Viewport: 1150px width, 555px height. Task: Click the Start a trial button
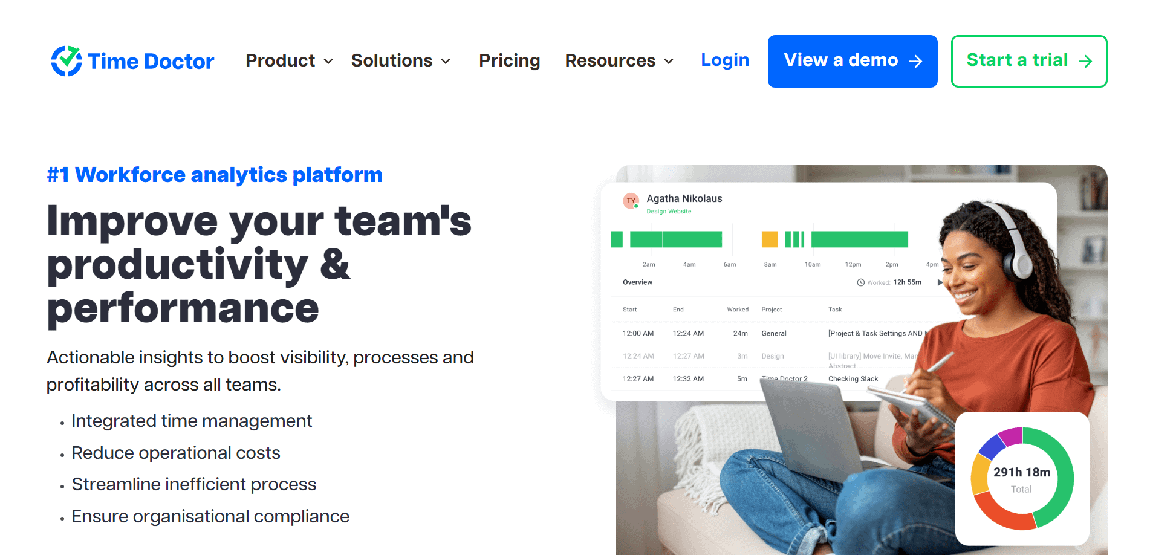[1029, 61]
